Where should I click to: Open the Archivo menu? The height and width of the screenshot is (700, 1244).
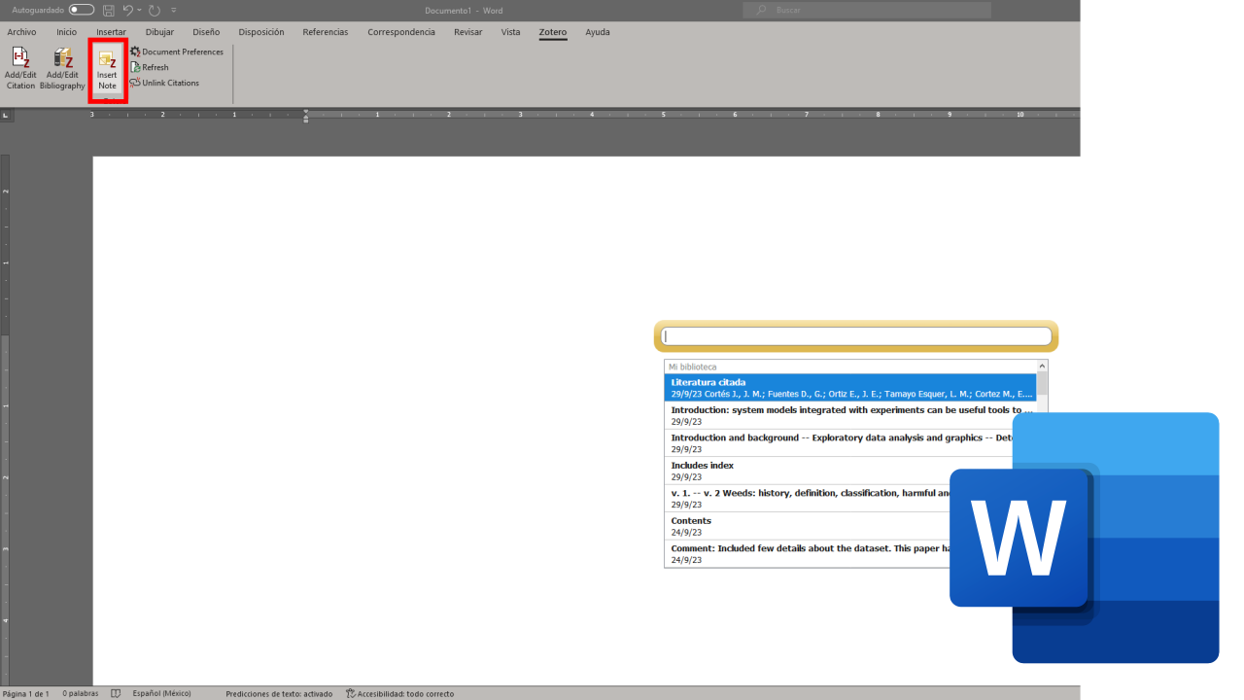pos(21,32)
